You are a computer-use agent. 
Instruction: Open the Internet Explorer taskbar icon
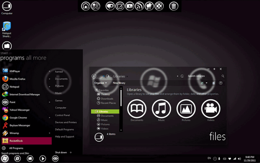17,158
